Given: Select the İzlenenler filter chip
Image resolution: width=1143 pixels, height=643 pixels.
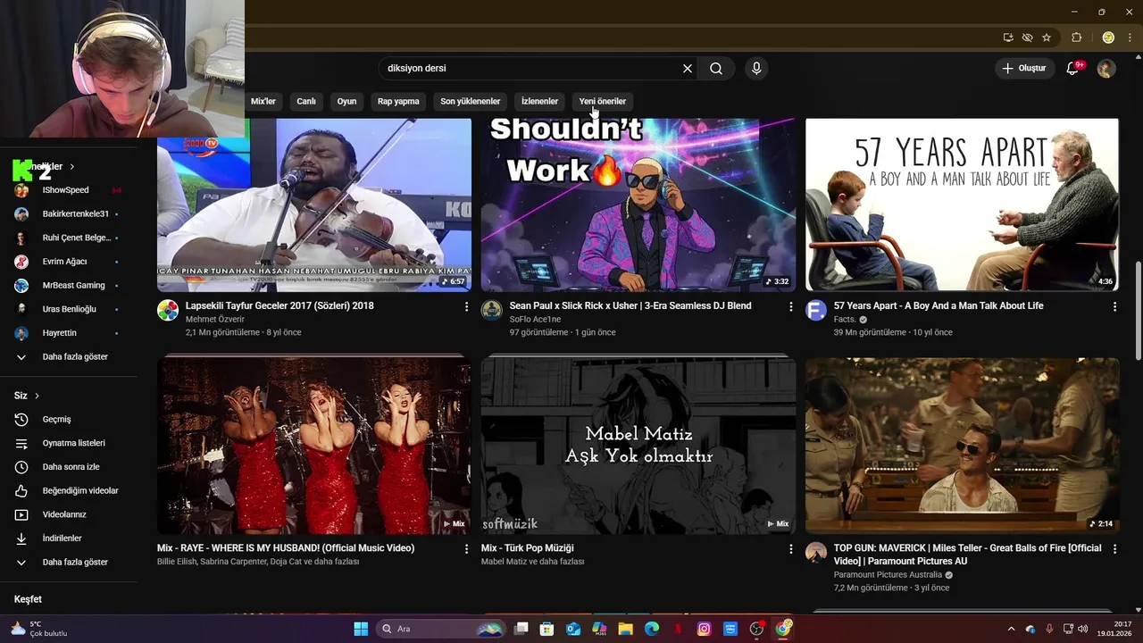Looking at the screenshot, I should (539, 101).
